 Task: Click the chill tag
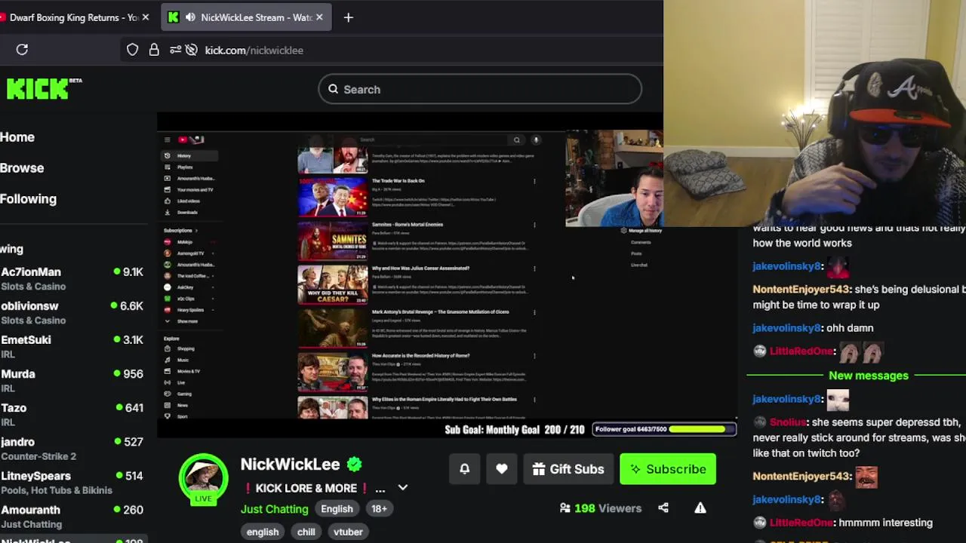[306, 532]
